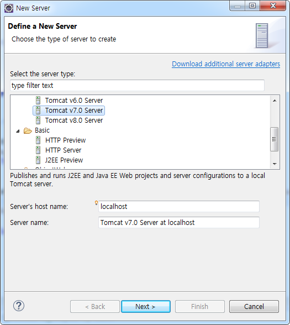
Task: Click the HTTP Preview server icon
Action: pos(38,140)
